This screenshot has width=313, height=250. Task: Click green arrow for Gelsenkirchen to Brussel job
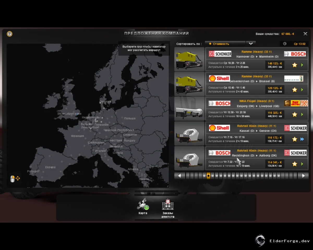click(302, 90)
